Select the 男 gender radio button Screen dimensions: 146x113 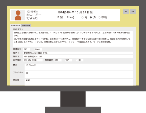click(82, 17)
